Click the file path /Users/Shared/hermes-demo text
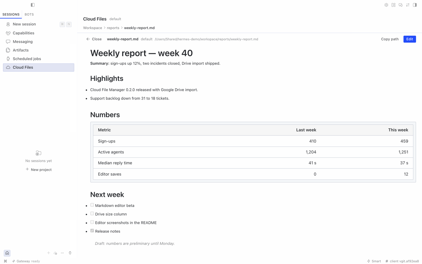Image resolution: width=422 pixels, height=264 pixels. tap(206, 39)
